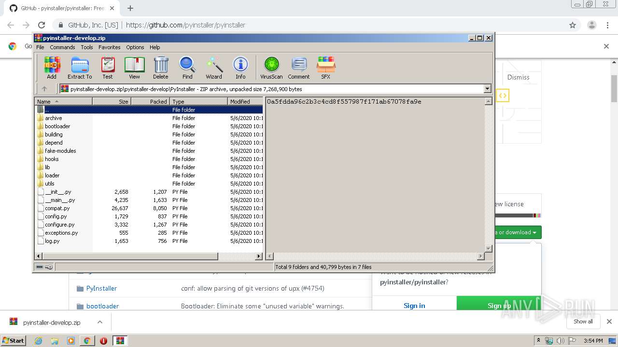
Task: Select the fake-modules folder
Action: 150,151
